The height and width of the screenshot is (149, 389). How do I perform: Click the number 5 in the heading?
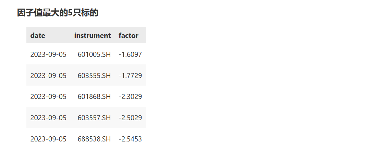point(70,13)
